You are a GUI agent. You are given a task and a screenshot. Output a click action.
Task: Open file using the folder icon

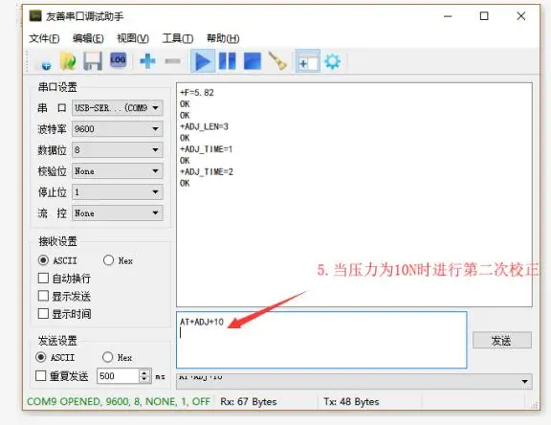68,61
